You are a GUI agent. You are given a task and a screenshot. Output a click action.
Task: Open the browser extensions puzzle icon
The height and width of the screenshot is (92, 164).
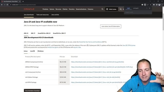(x=154, y=5)
